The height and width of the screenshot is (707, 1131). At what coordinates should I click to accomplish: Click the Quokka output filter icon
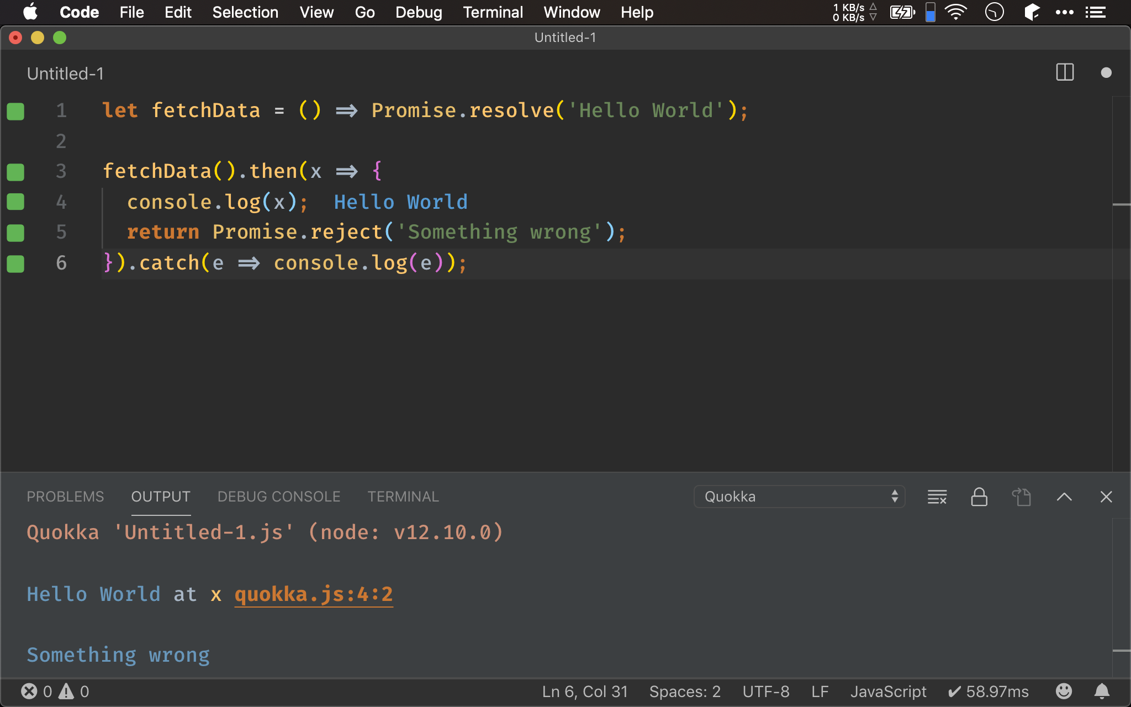click(938, 497)
